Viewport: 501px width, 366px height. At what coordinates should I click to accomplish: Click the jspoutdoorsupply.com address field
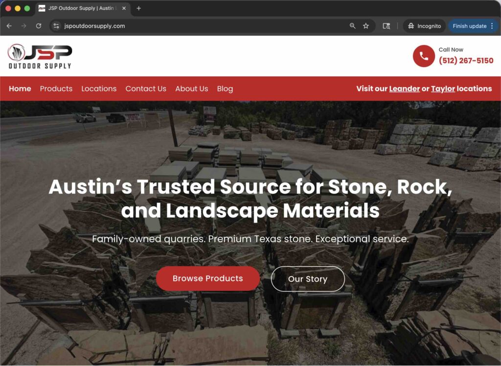click(196, 26)
